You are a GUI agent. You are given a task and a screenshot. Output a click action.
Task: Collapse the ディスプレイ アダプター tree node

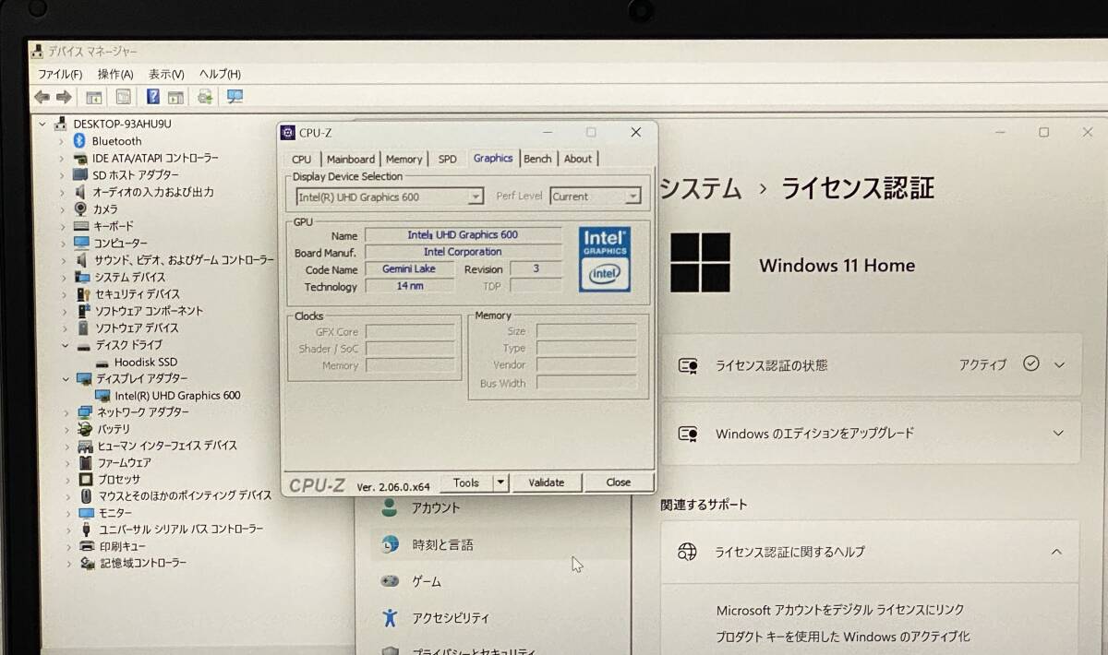point(65,379)
